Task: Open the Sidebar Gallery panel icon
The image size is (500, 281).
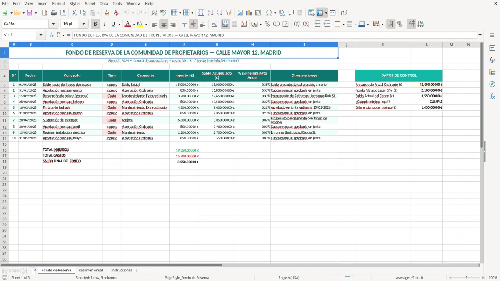Action: pyautogui.click(x=492, y=72)
